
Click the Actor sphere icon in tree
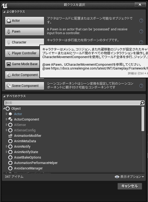coord(10,114)
